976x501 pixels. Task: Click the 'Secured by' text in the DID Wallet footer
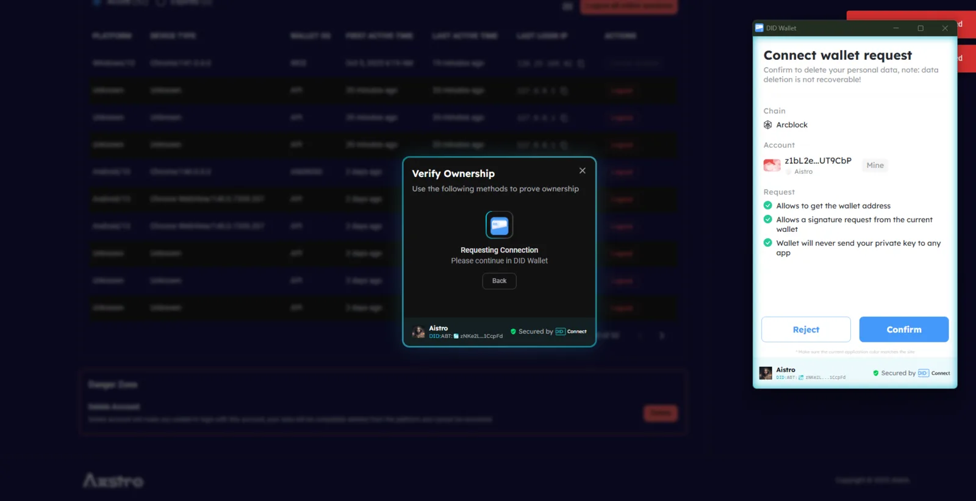(x=898, y=373)
